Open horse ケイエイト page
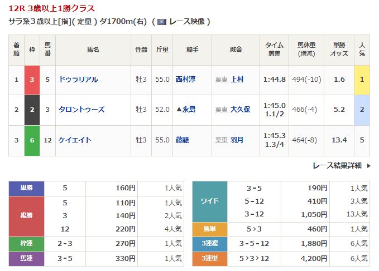Image resolution: width=379 pixels, height=271 pixels. click(x=75, y=140)
